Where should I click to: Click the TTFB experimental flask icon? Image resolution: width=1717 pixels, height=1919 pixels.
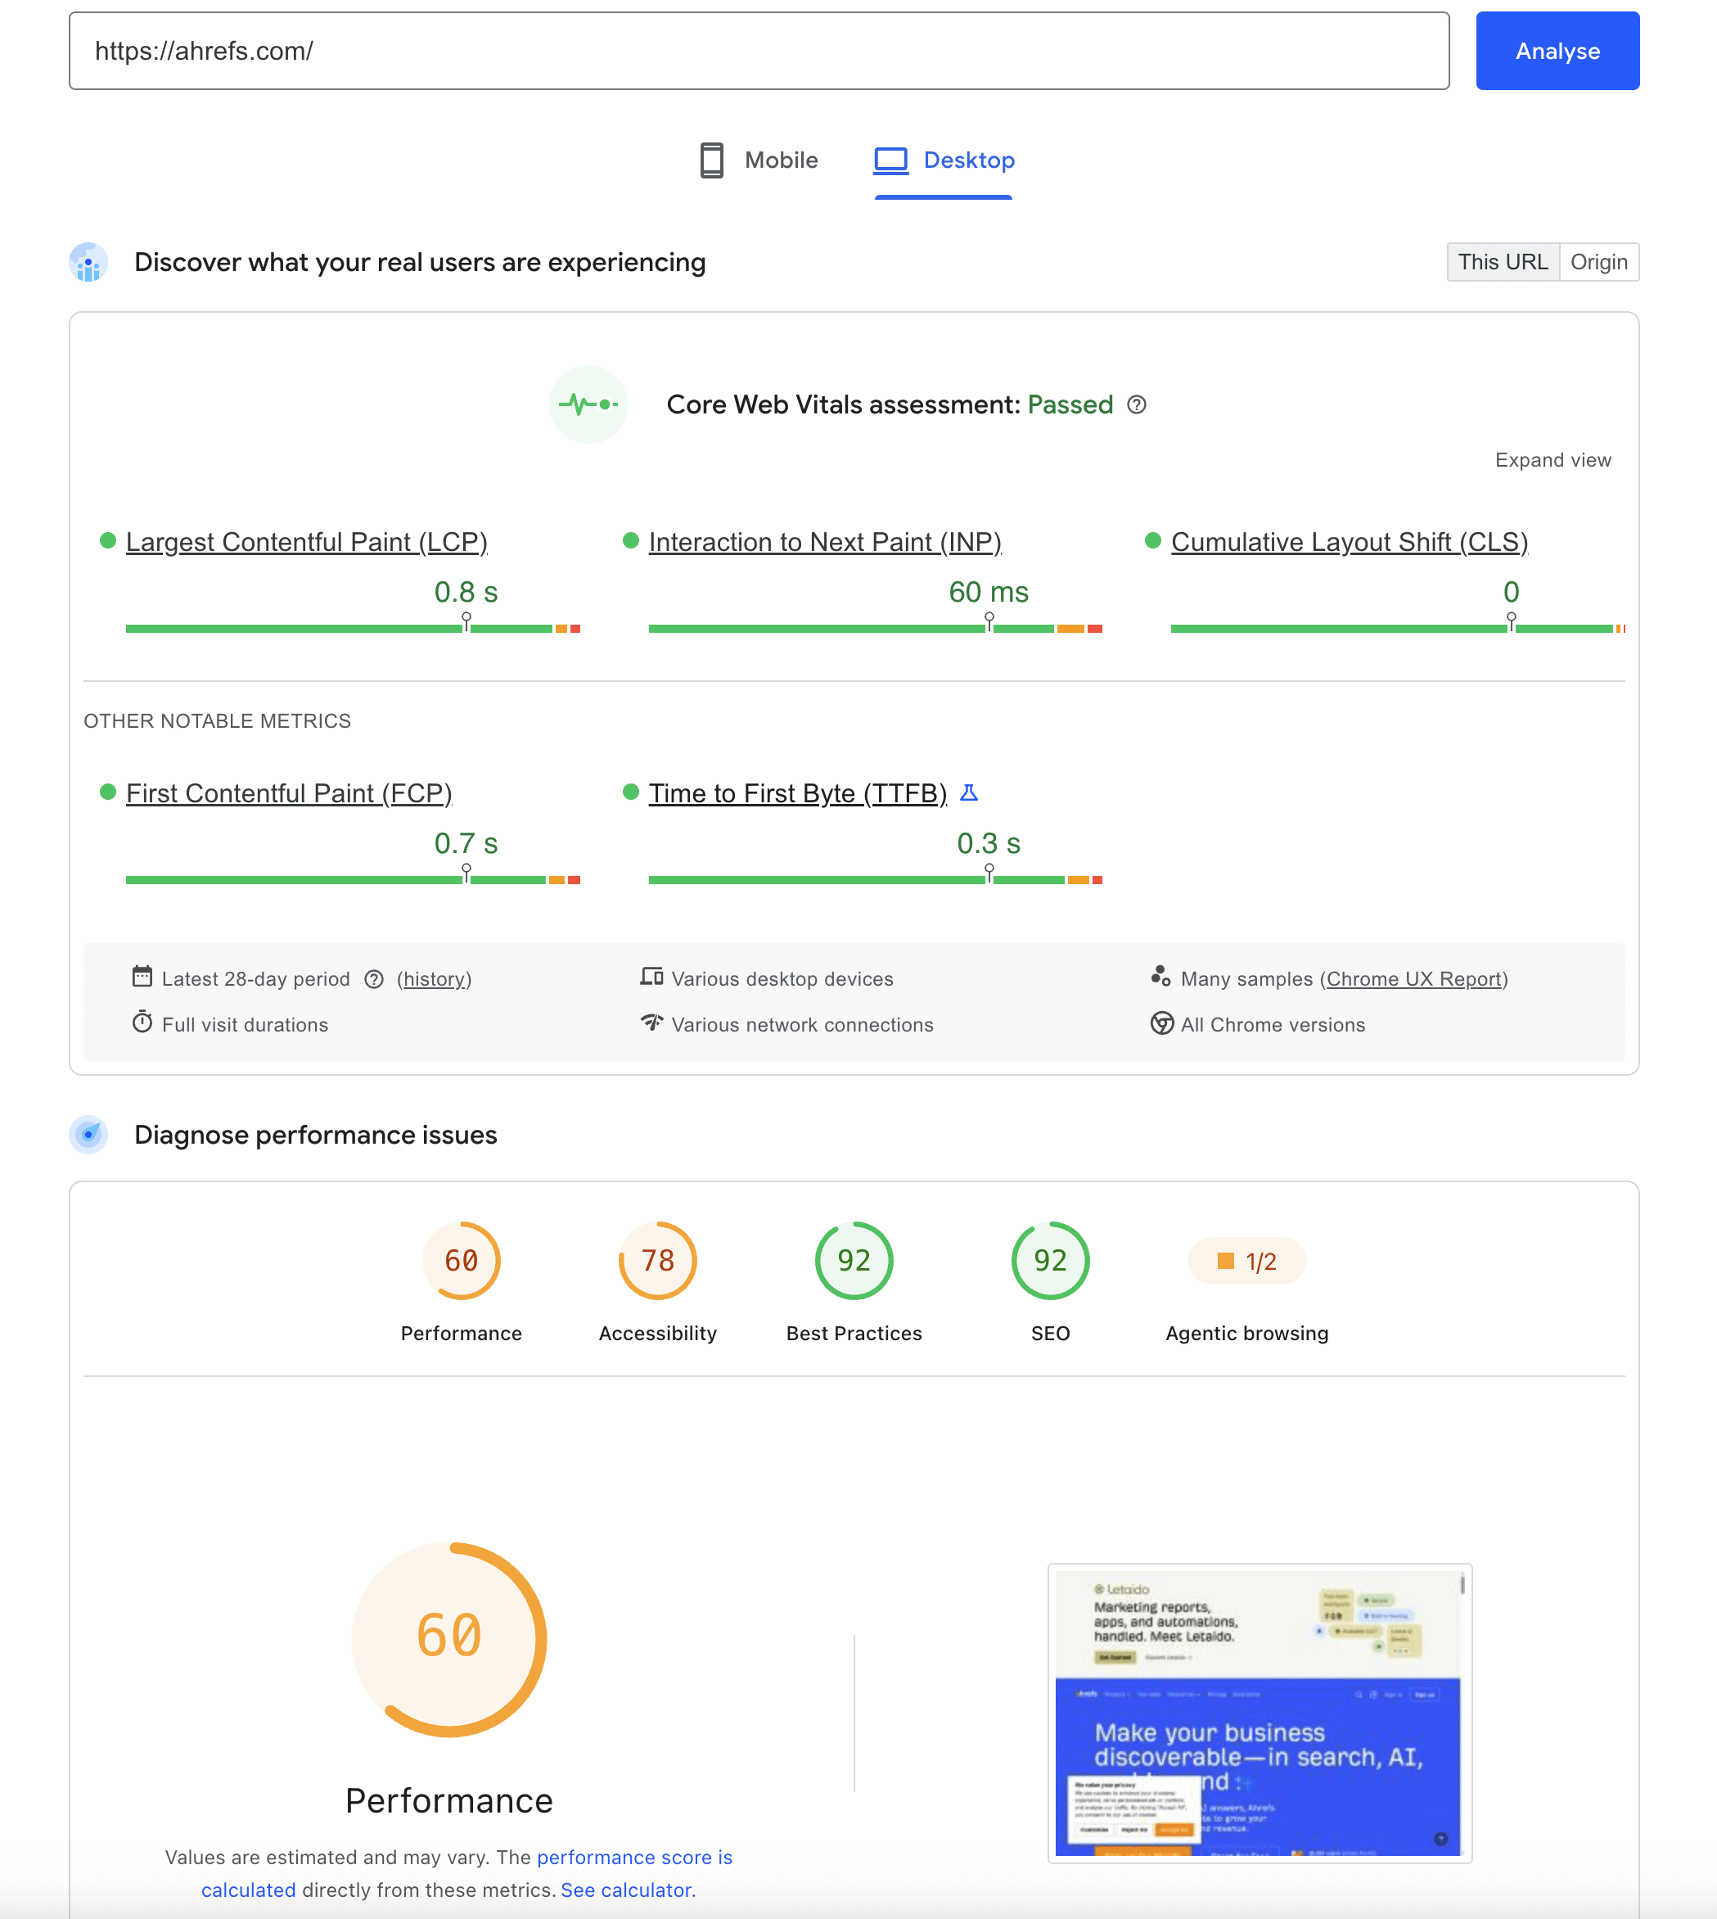(x=969, y=792)
